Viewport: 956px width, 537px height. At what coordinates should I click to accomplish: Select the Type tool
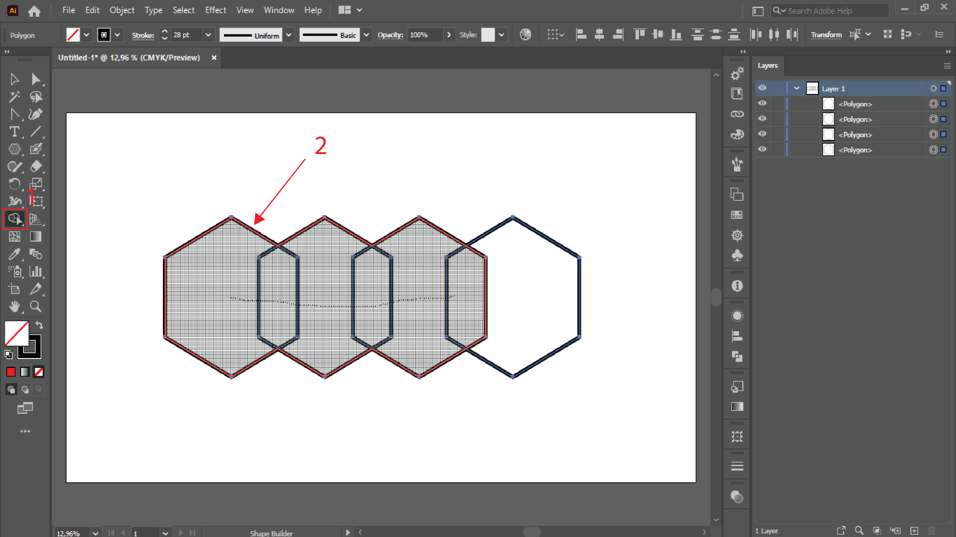14,132
